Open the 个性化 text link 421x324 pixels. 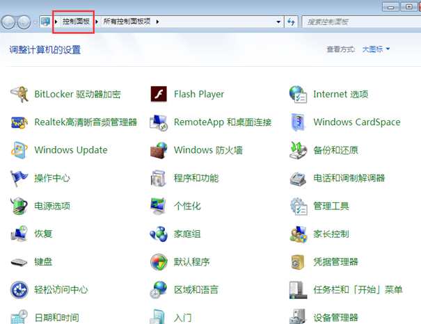tap(187, 206)
